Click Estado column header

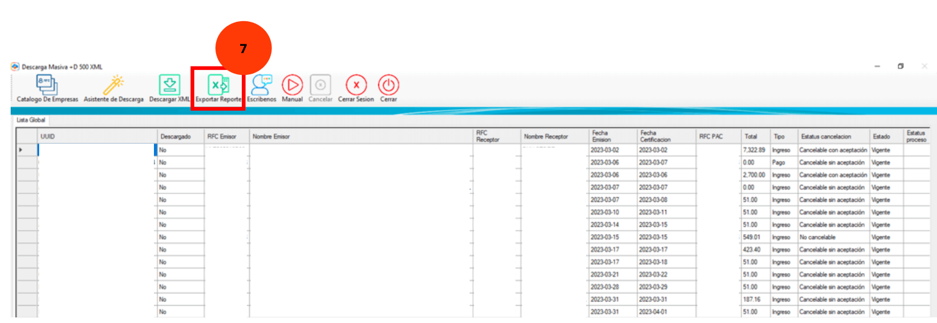tap(887, 136)
